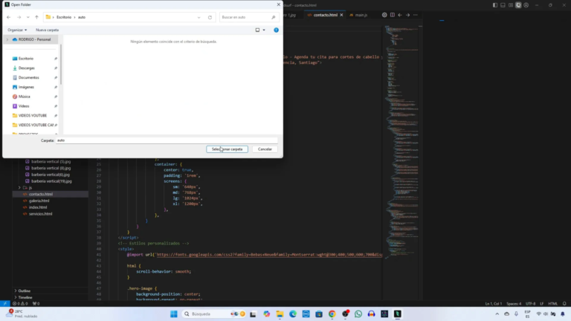The image size is (571, 321).
Task: Switch to the contacto.html editor tab
Action: click(x=326, y=15)
